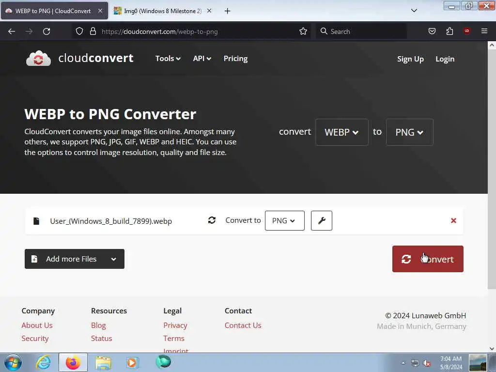Close the Img0 Windows 8 Milestone tab
Image resolution: width=496 pixels, height=372 pixels.
coord(209,11)
